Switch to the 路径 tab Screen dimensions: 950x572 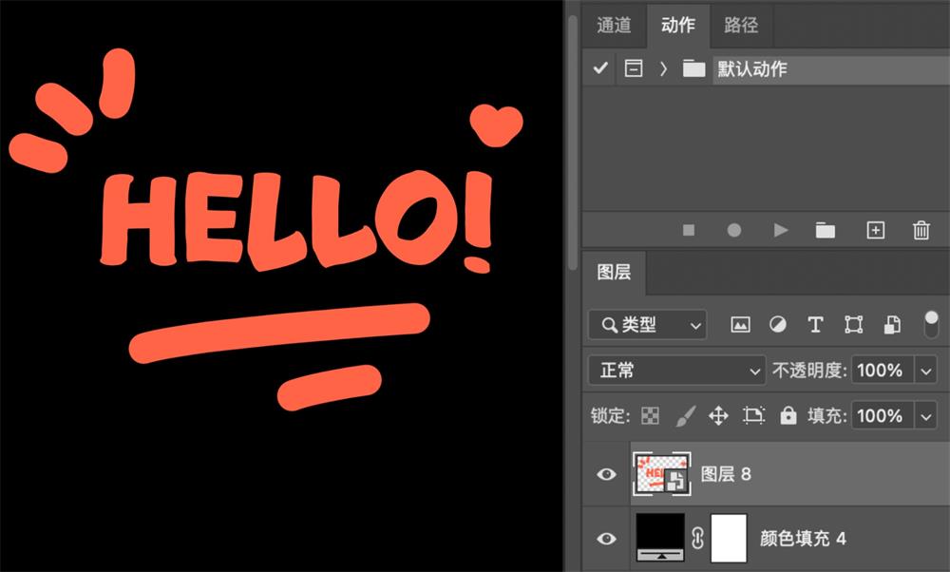coord(741,26)
